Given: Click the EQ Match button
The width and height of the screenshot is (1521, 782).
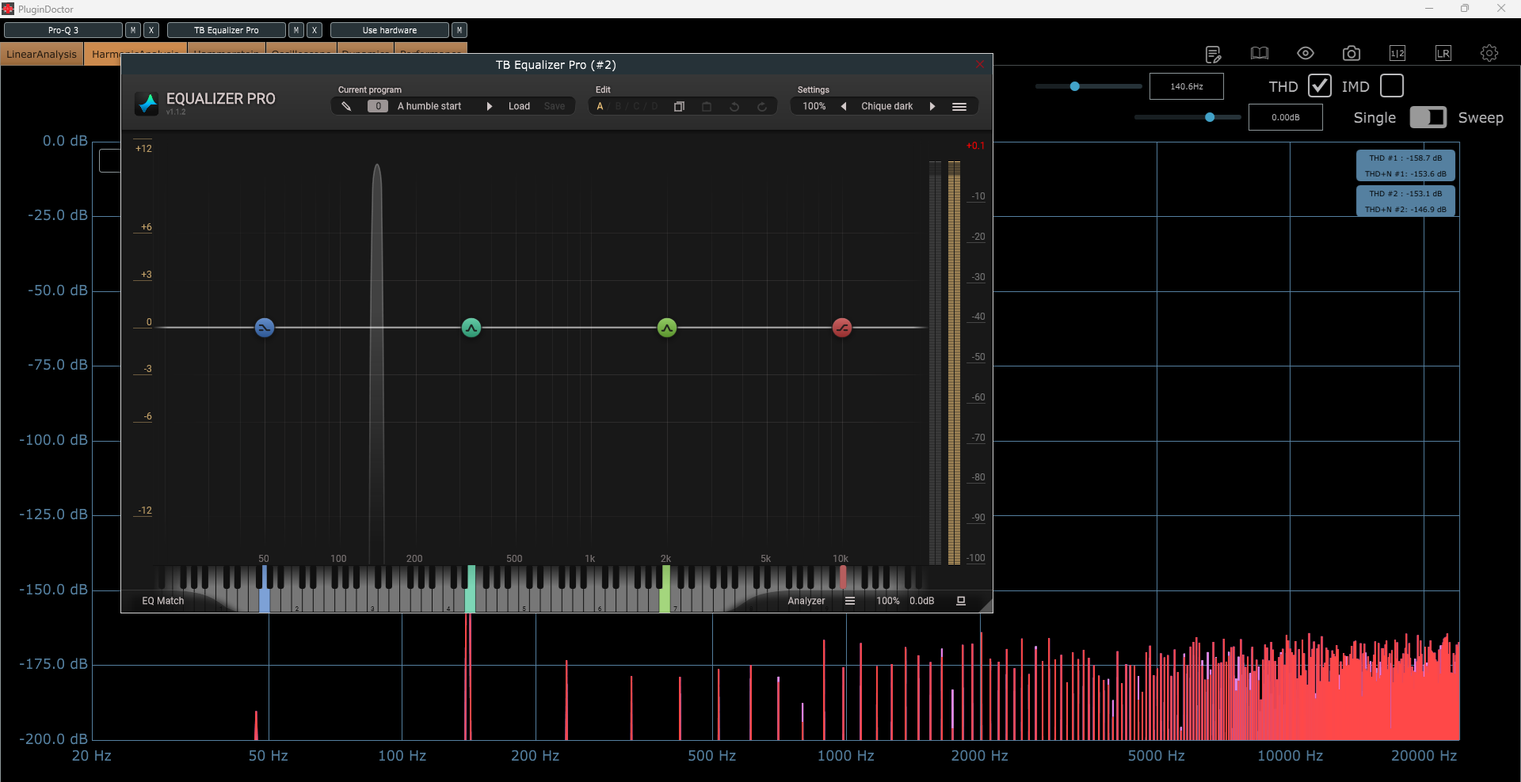Looking at the screenshot, I should point(163,601).
